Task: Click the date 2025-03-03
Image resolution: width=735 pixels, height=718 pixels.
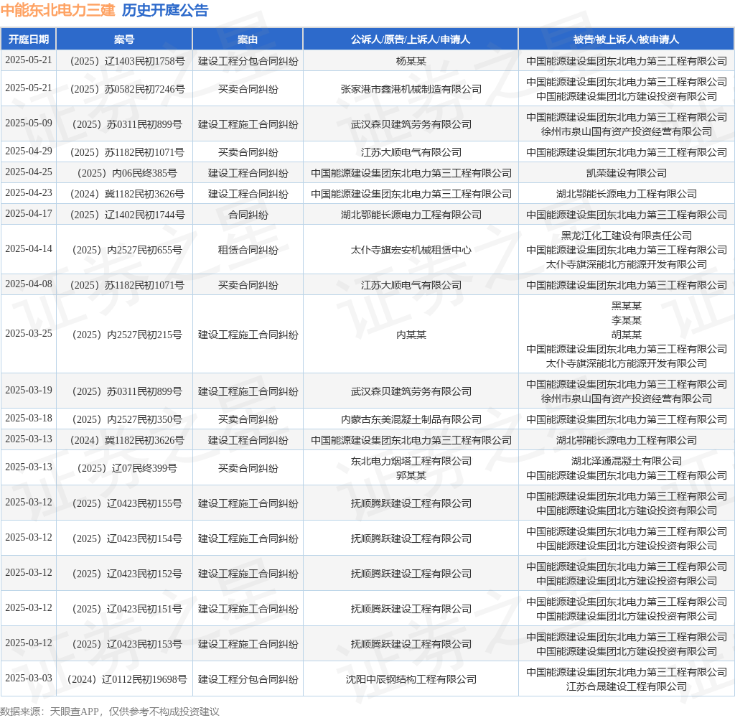Action: click(29, 678)
